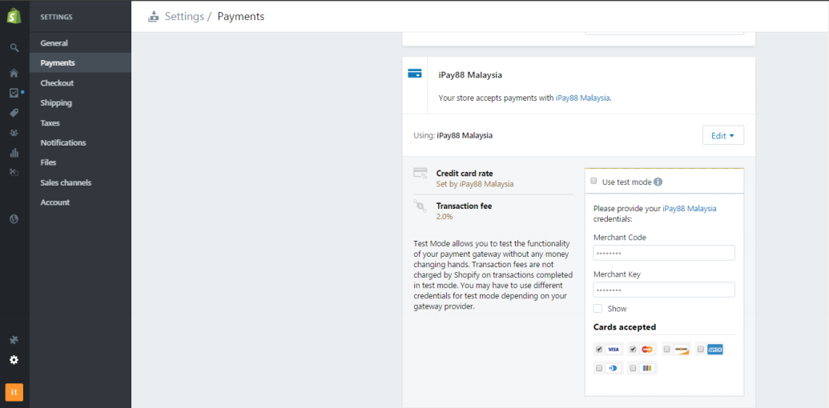
Task: Open Products via the tag icon
Action: click(14, 113)
